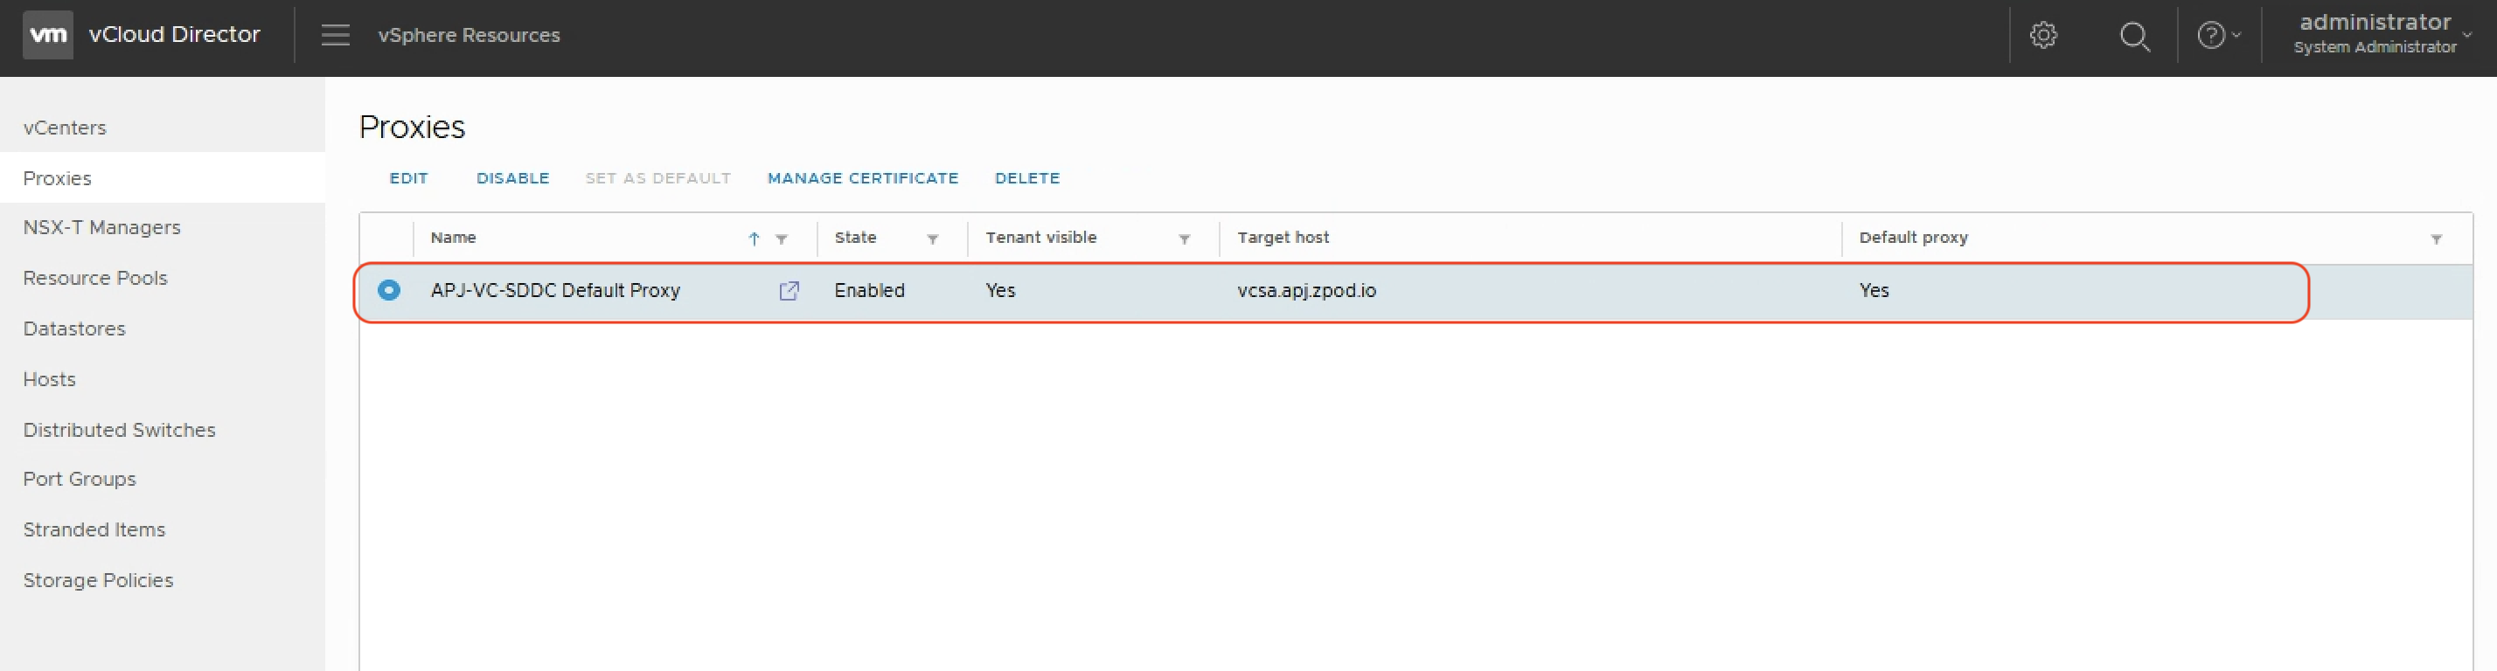Click MANAGE CERTIFICATE button

[x=862, y=178]
